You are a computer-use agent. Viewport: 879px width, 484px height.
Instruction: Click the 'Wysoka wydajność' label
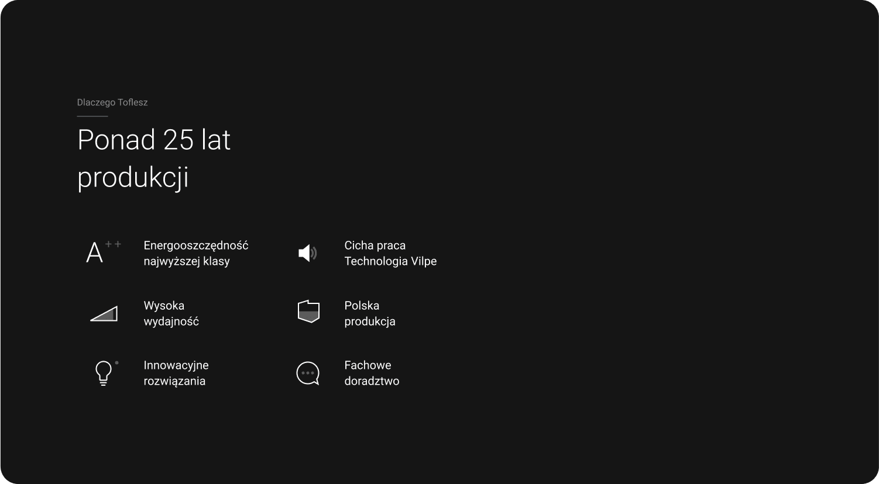tap(171, 313)
